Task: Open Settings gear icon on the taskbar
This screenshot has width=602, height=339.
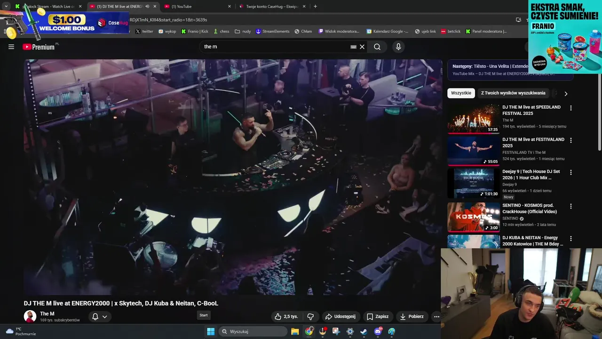Action: [350, 331]
